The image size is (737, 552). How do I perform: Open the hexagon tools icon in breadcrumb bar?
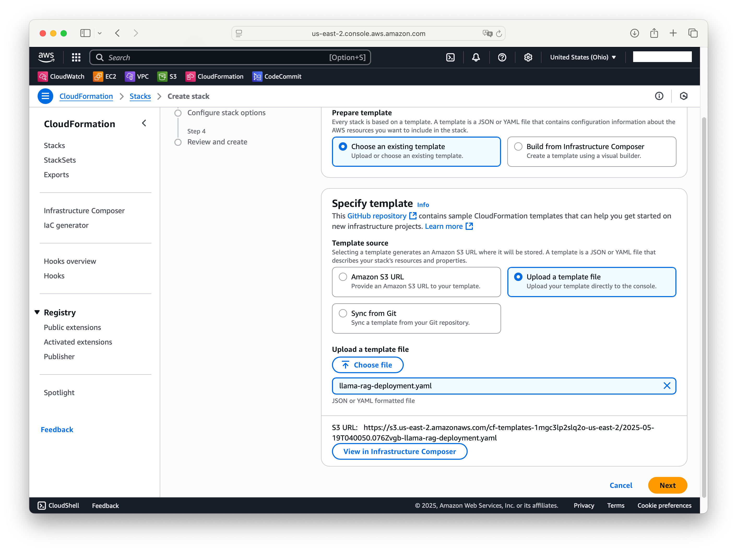click(x=683, y=96)
